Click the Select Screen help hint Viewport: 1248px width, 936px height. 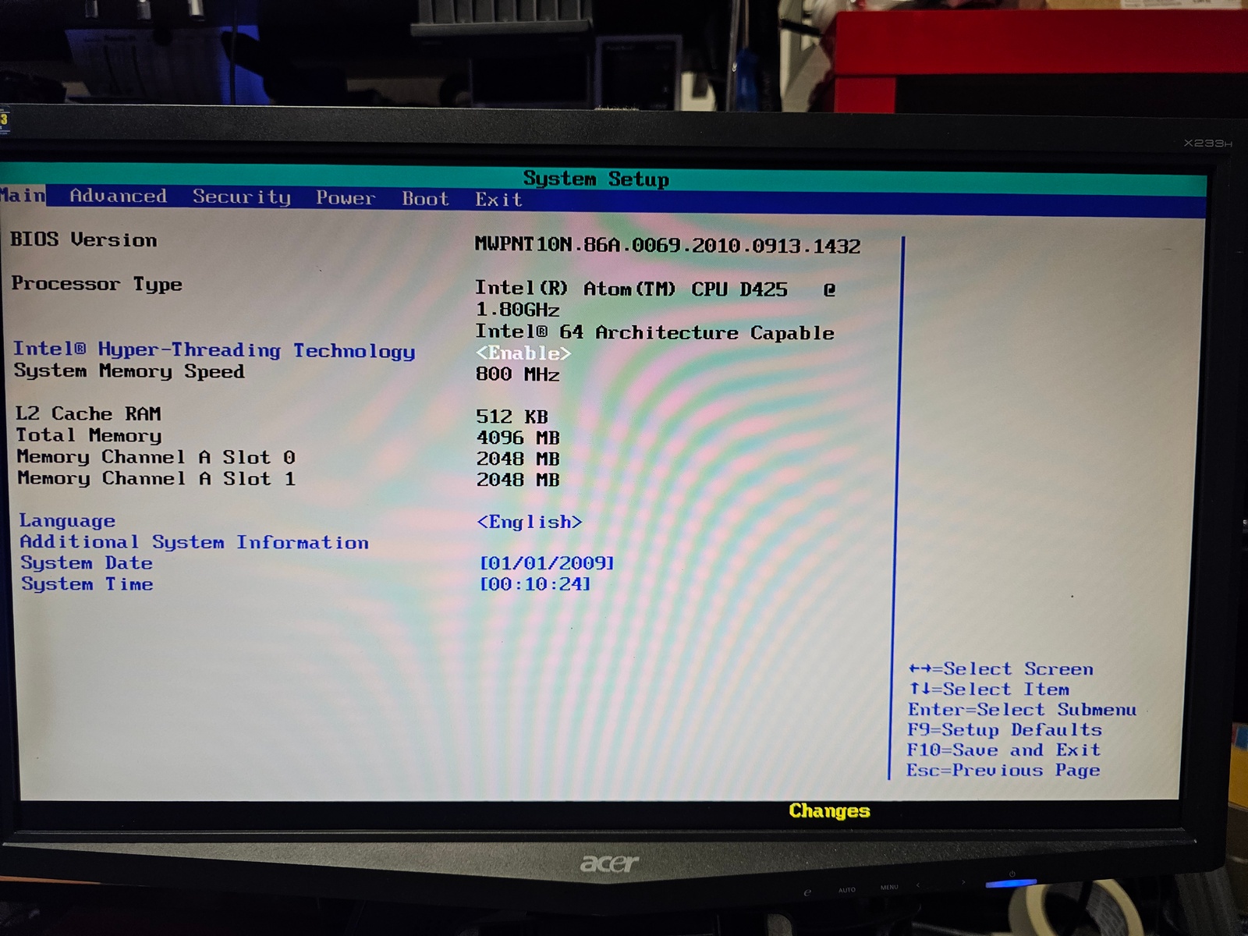[1001, 669]
